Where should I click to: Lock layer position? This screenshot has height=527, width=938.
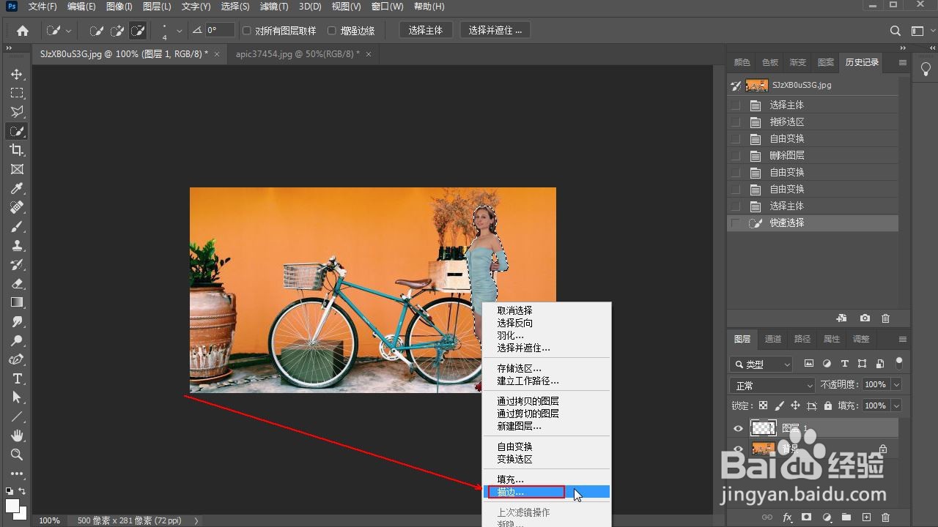[x=795, y=405]
